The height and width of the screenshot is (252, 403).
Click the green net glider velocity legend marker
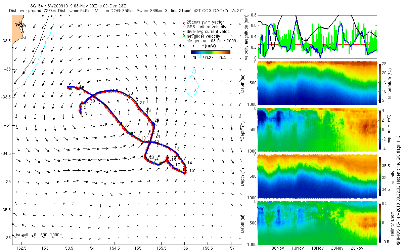[184, 36]
